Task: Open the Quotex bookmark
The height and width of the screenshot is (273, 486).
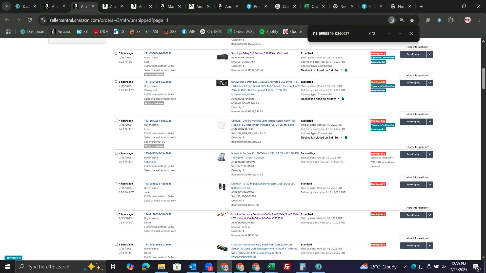Action: coord(293,32)
